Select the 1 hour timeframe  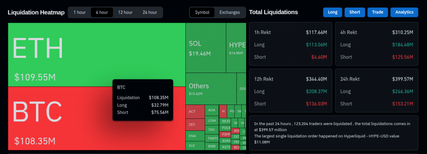(x=79, y=12)
